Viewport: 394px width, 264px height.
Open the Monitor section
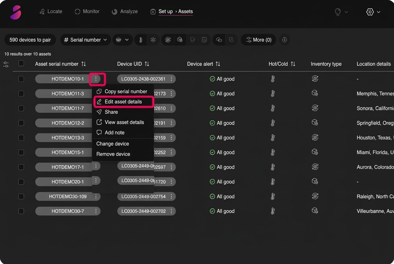pos(87,12)
